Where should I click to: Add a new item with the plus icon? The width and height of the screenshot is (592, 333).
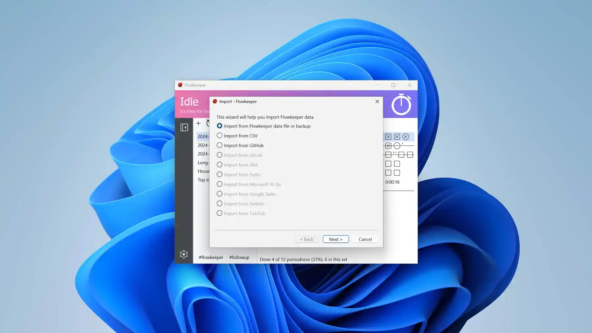(198, 123)
